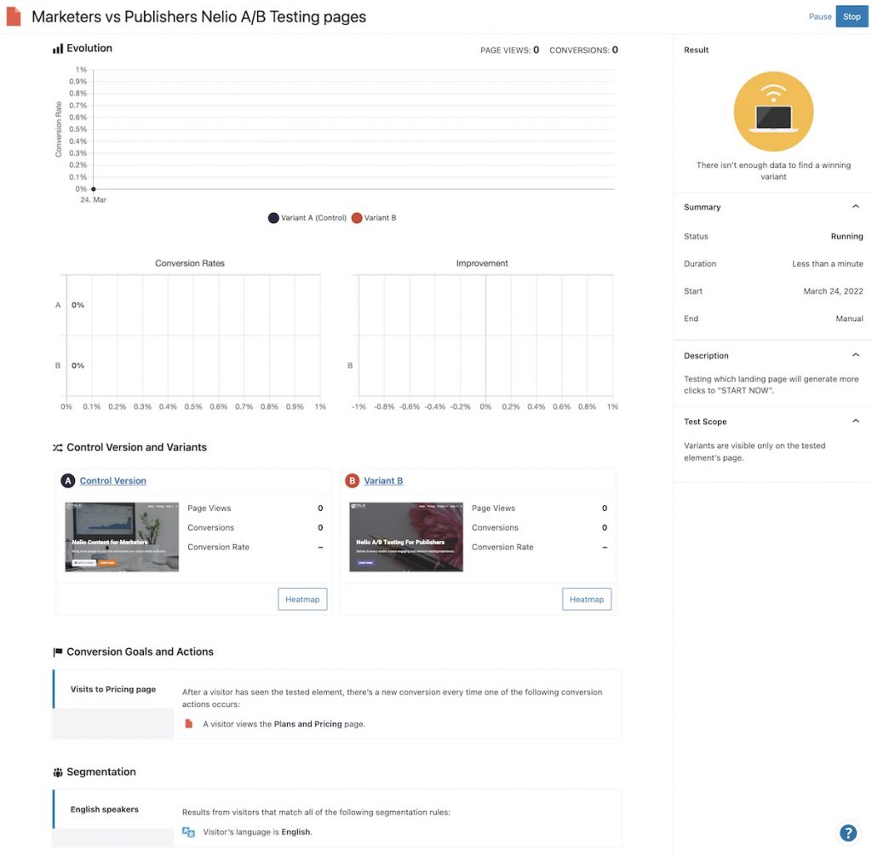
Task: Click the A badge of Control Version
Action: tap(68, 481)
